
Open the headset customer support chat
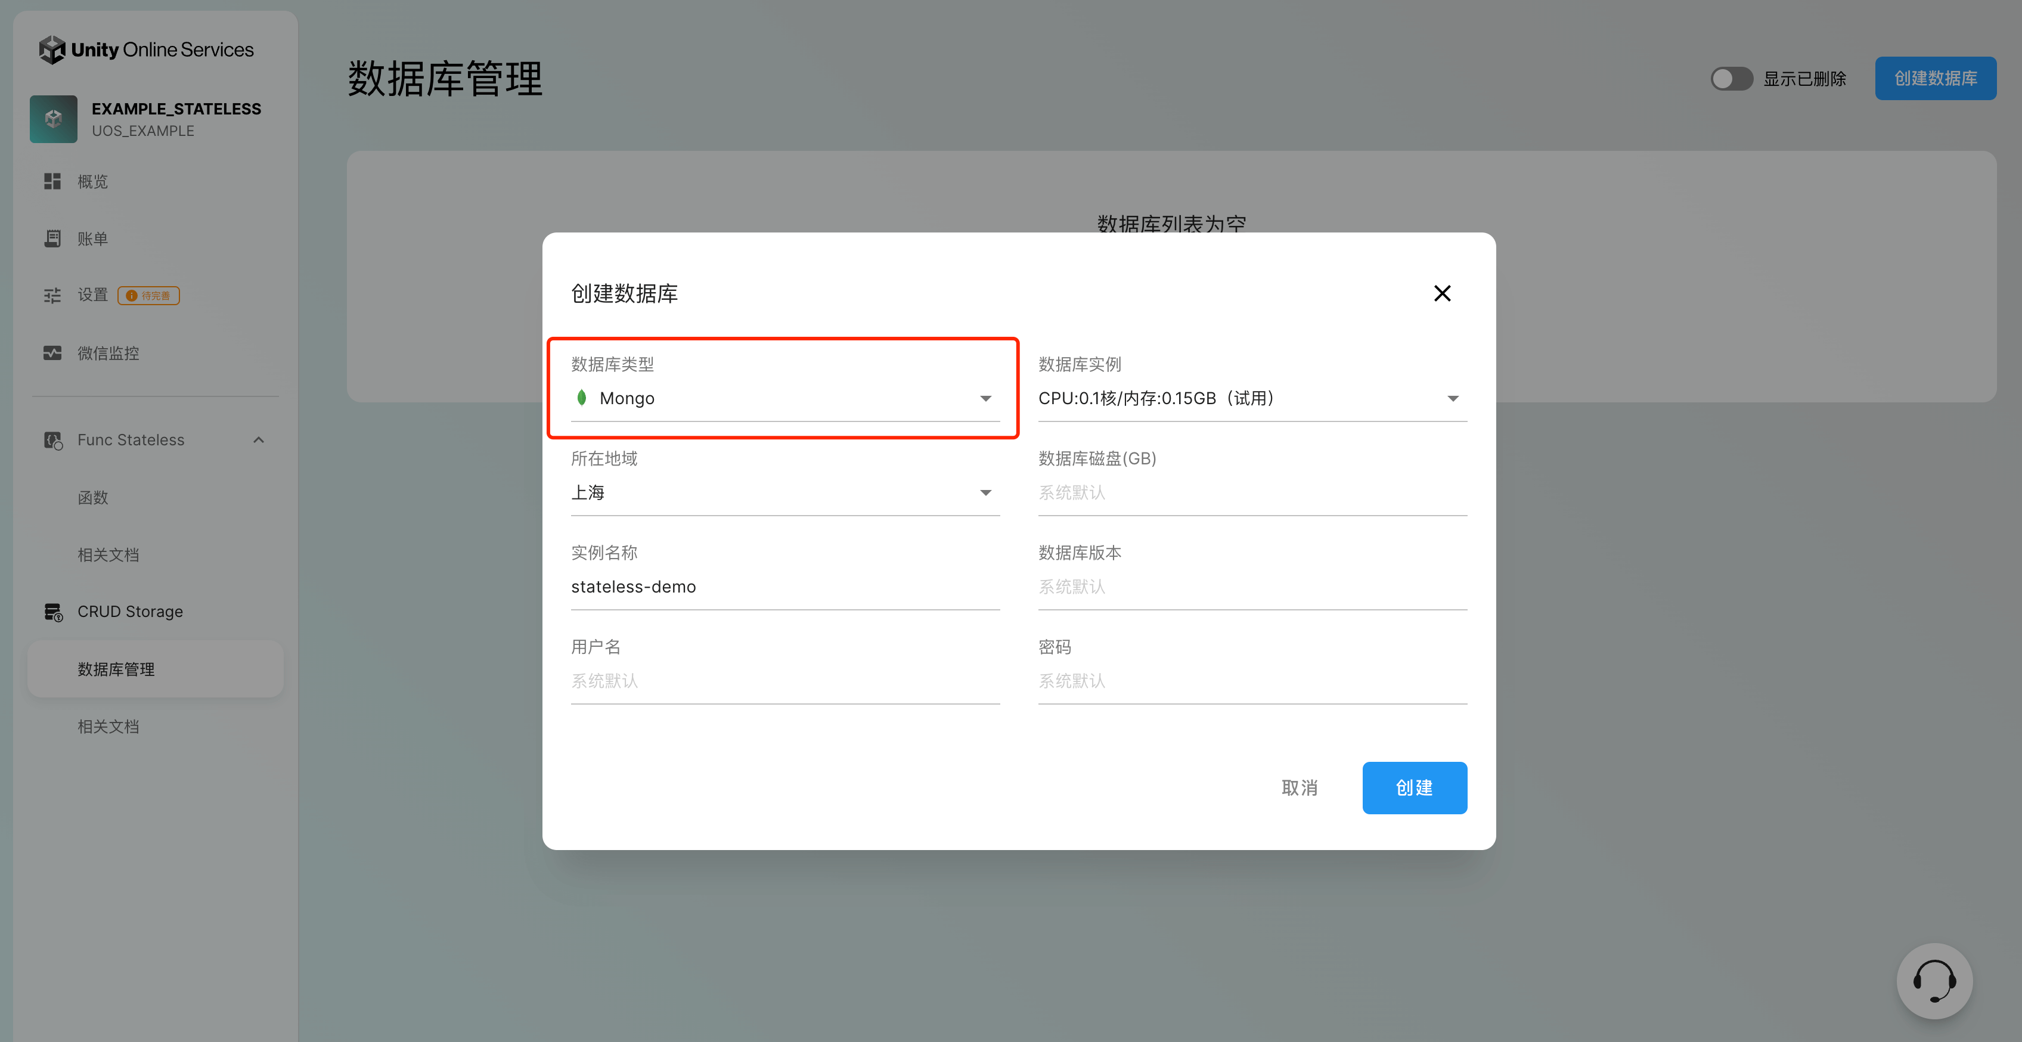1934,981
